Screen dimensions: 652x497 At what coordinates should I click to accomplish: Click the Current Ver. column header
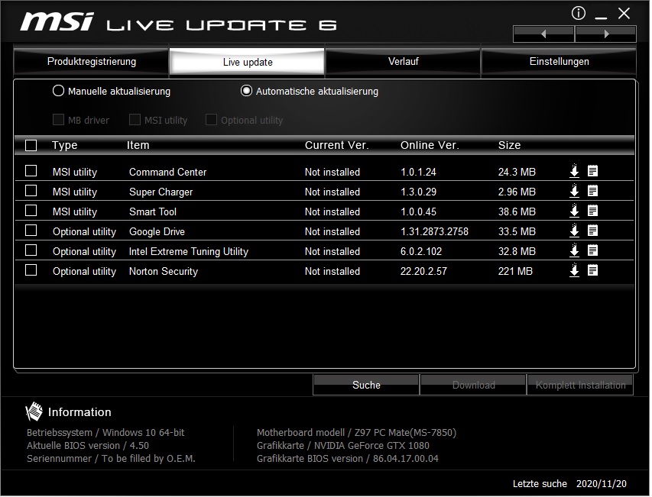(x=337, y=145)
